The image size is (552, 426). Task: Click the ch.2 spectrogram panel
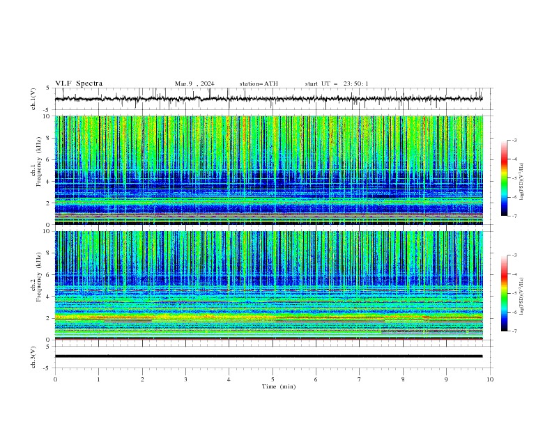tap(268, 285)
